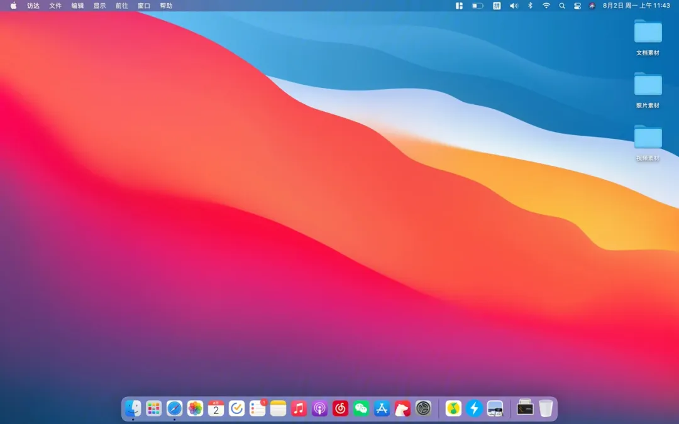Open the blue checkmark to-do app
This screenshot has height=424, width=679.
(236, 408)
